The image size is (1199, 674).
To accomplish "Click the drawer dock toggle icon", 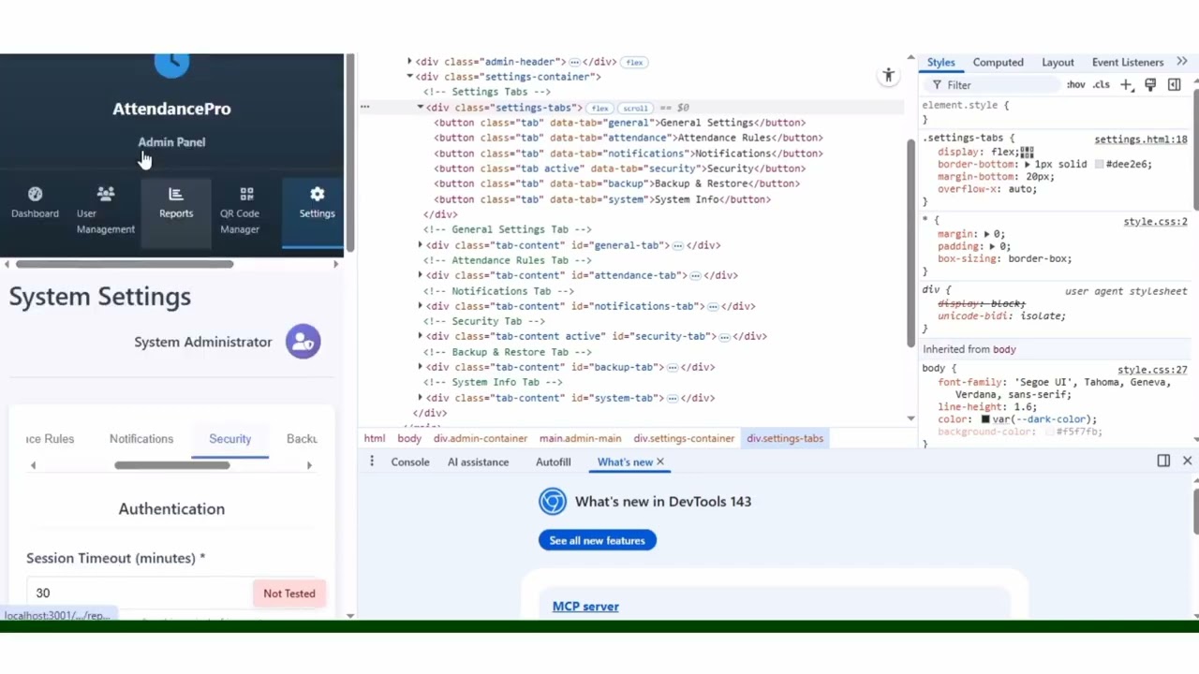I will (1163, 461).
